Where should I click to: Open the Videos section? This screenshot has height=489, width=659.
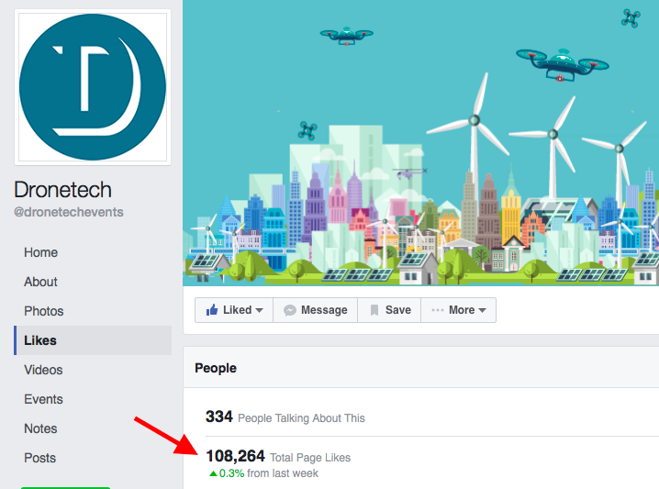pos(43,370)
